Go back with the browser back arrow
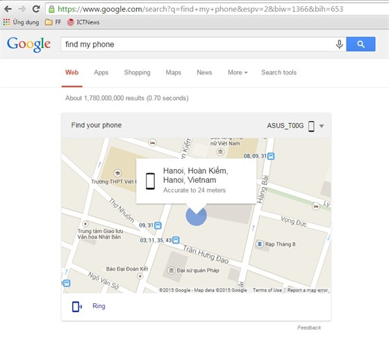Viewport: 389px width, 338px height. (8, 9)
